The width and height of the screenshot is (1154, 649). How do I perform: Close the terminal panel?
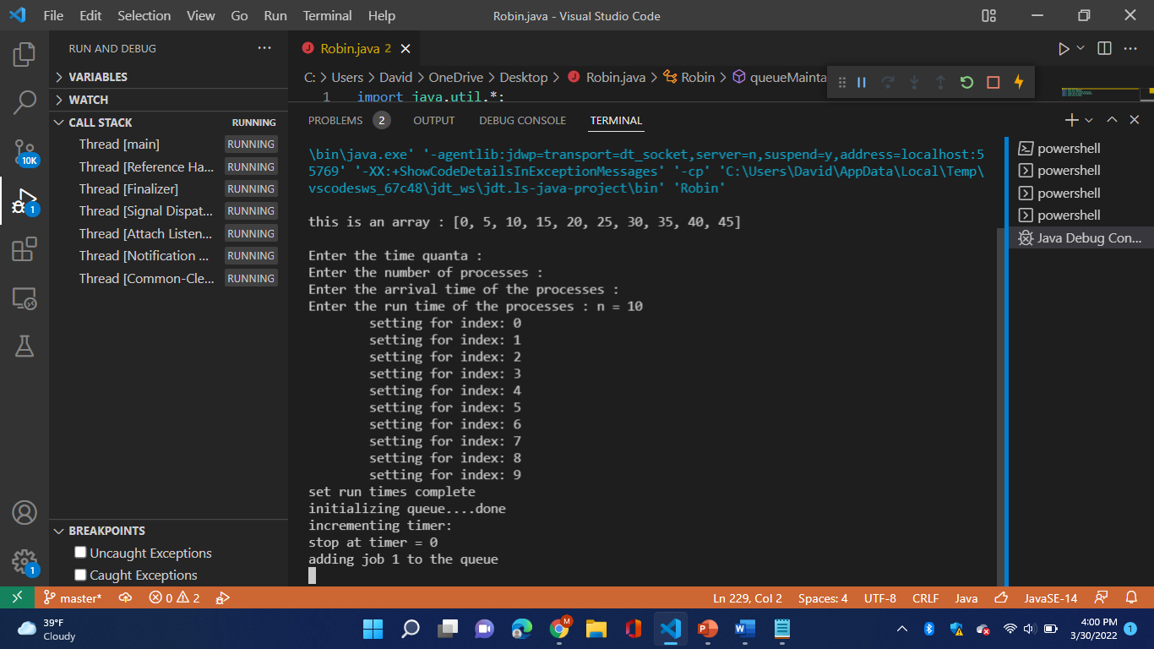[x=1135, y=120]
